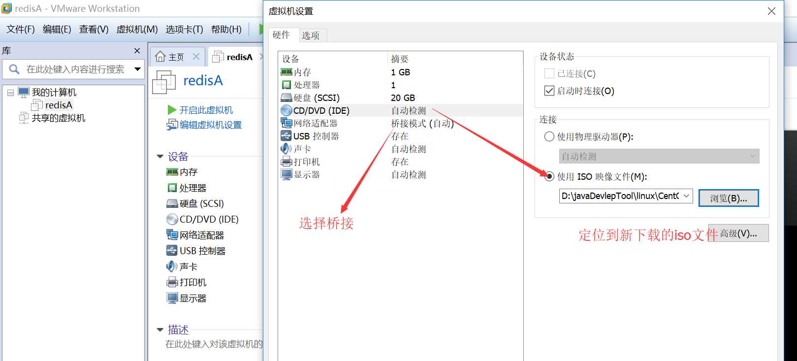Click the CD/DVD (IDE) icon in the redisA tab
Viewport: 797px width, 361px height.
point(172,219)
